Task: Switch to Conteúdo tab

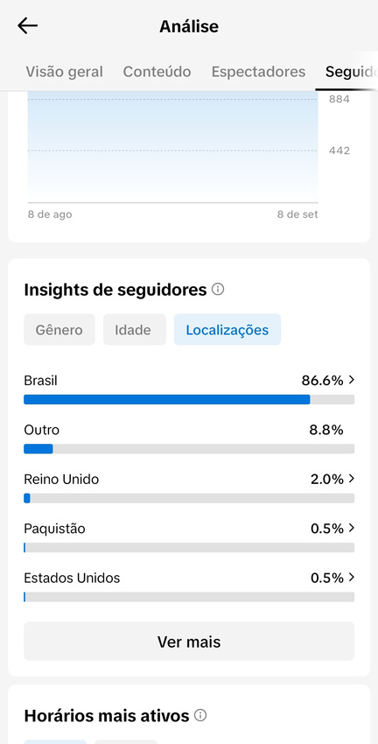Action: [x=157, y=72]
